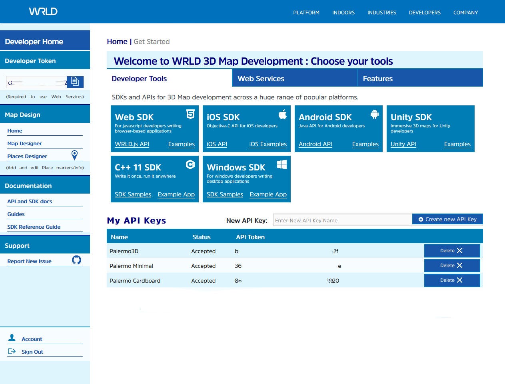Click Create new API Key button

(447, 219)
